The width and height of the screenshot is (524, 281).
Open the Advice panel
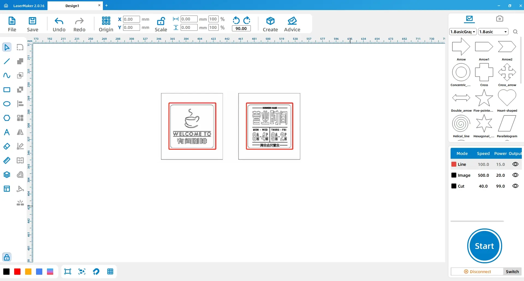[292, 25]
